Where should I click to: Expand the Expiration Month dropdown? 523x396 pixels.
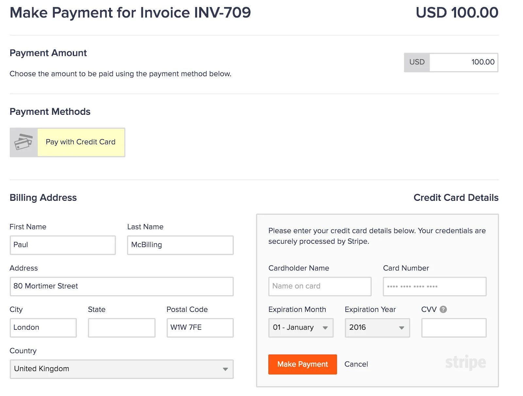click(301, 328)
